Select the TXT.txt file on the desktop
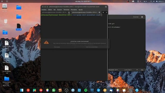Image resolution: width=165 pixels, height=93 pixels. pos(19,27)
